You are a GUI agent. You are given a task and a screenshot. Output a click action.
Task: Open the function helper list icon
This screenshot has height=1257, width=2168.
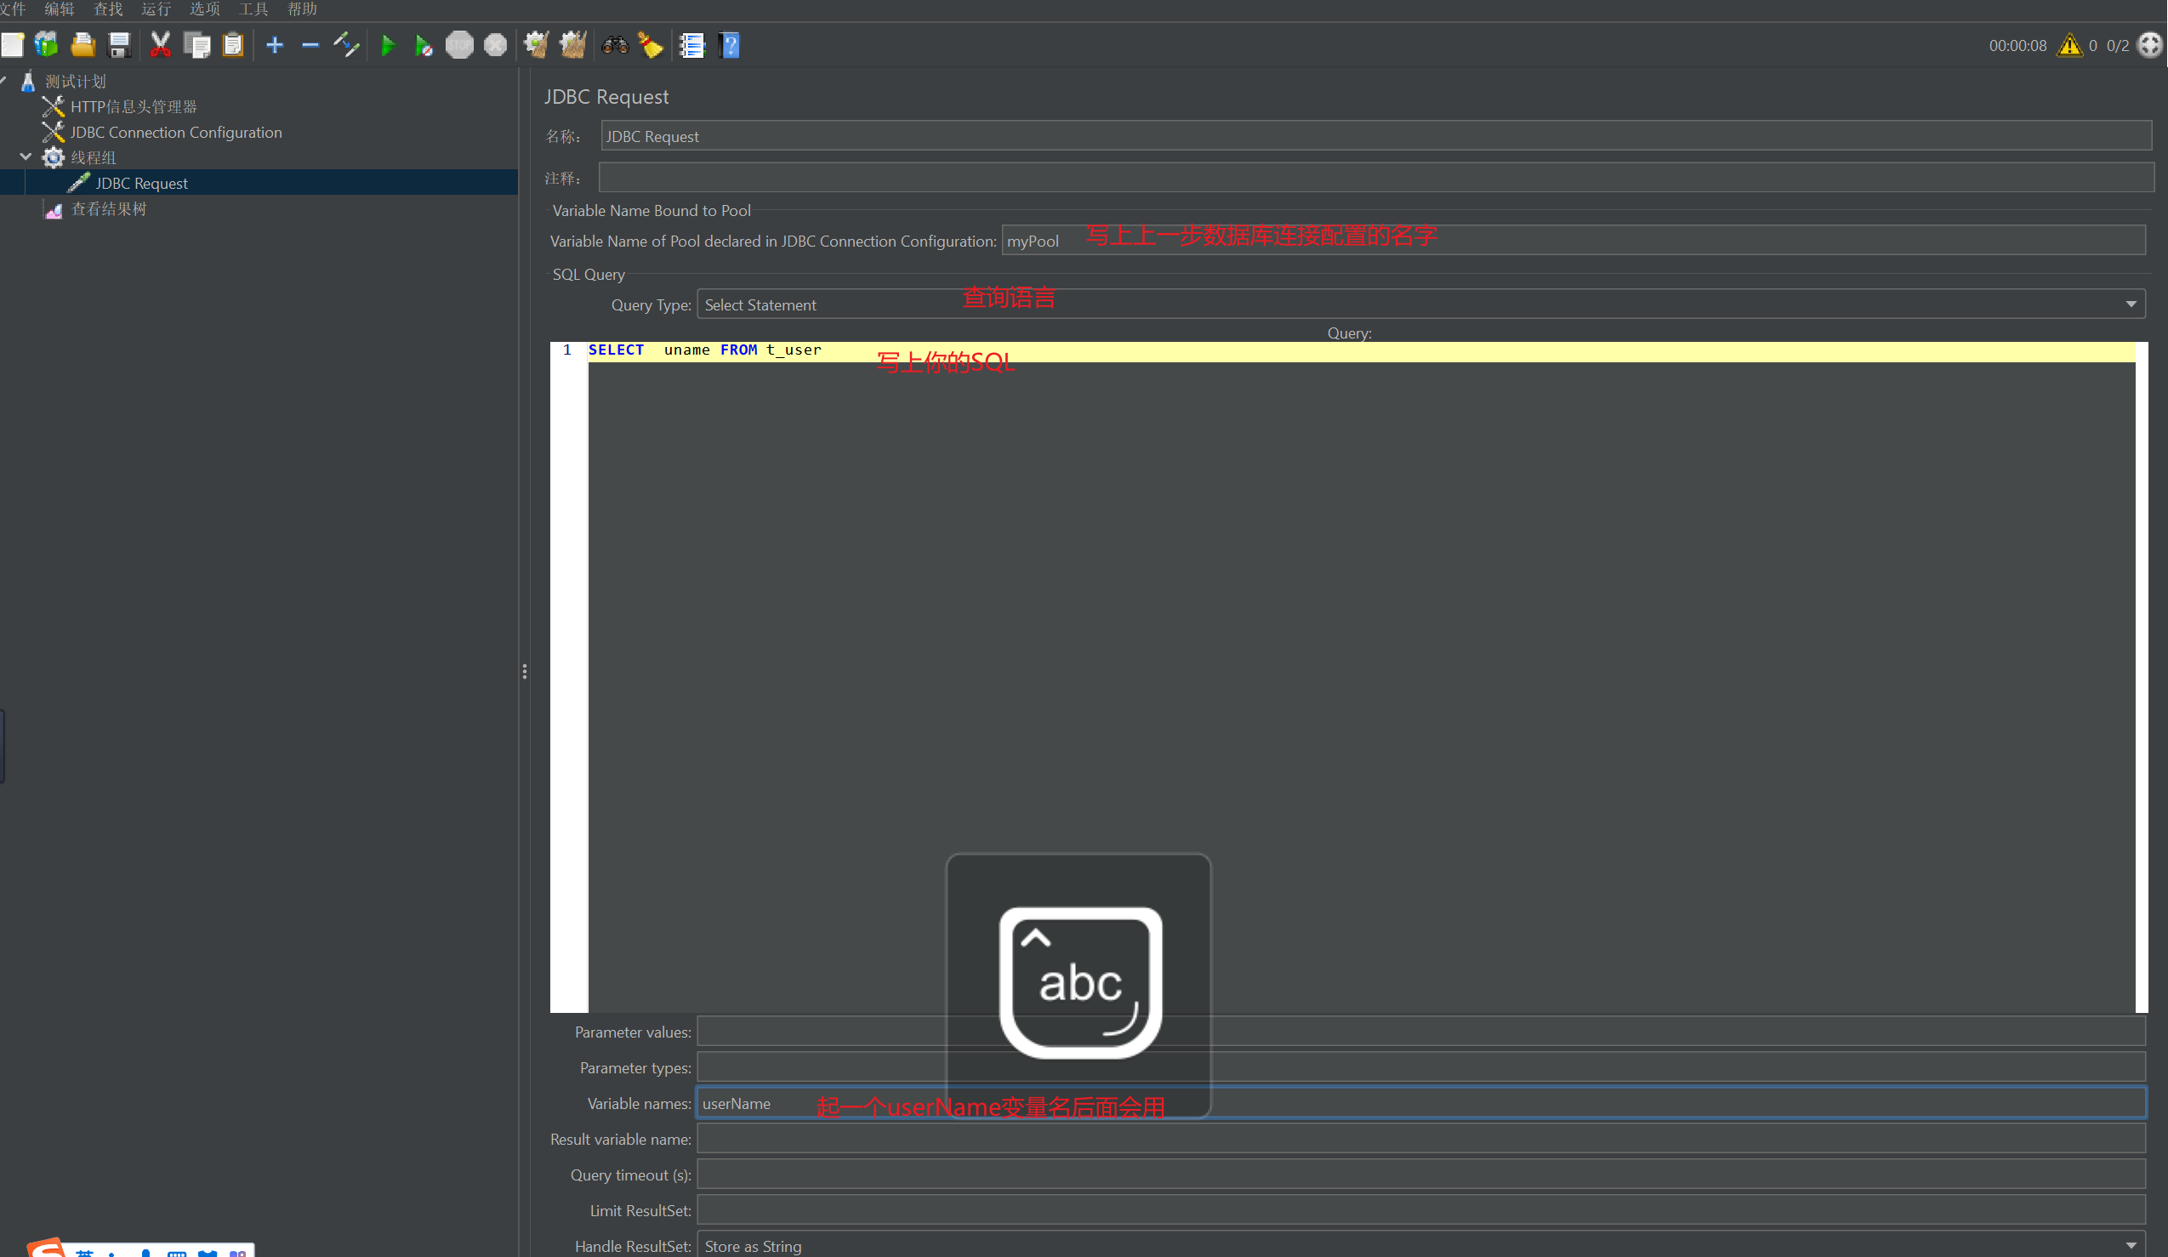pyautogui.click(x=691, y=45)
